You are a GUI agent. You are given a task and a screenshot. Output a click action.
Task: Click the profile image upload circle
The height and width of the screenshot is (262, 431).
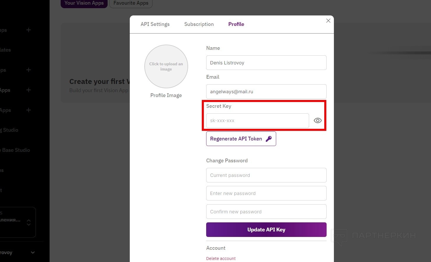click(x=166, y=66)
